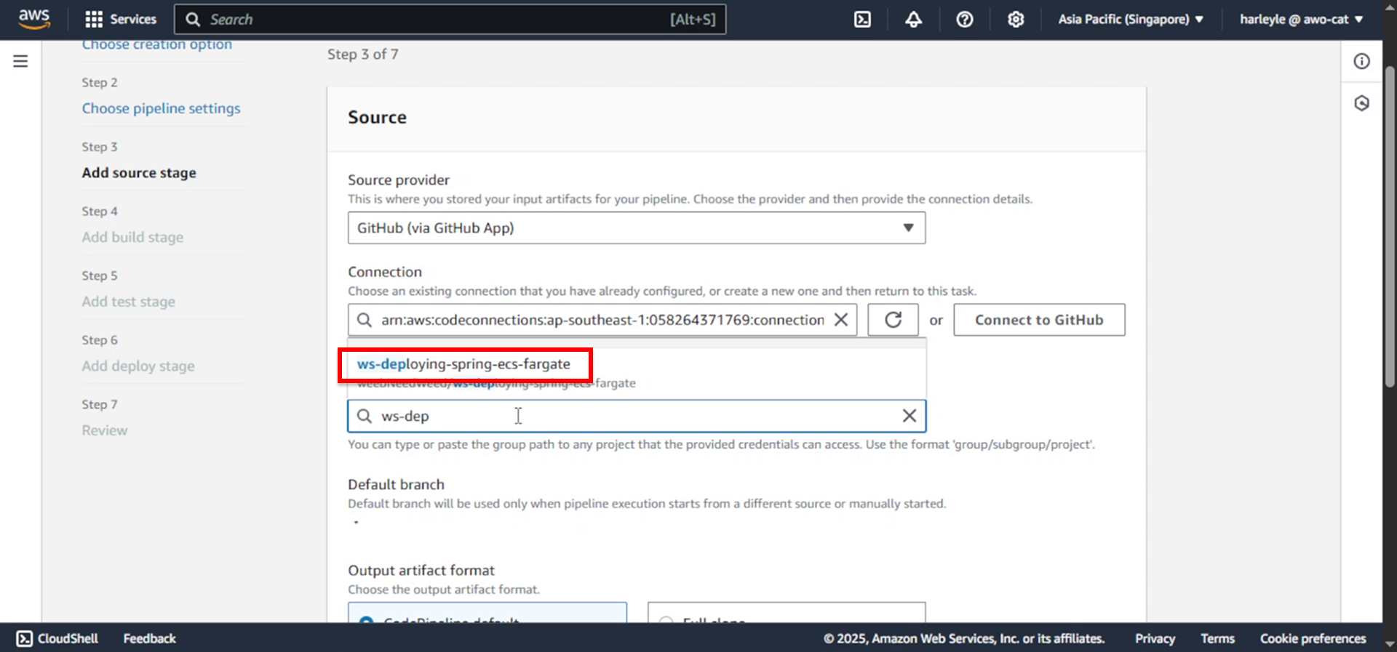Open Cookie preferences
This screenshot has height=652, width=1397.
tap(1313, 638)
